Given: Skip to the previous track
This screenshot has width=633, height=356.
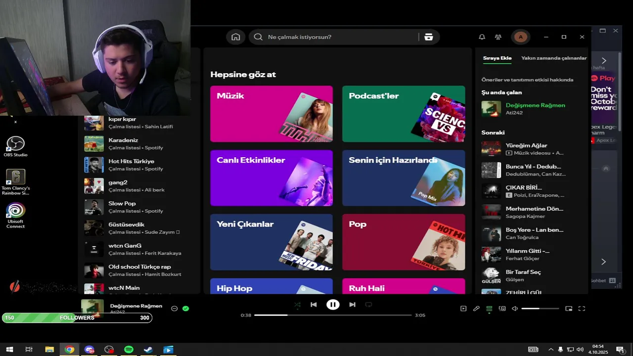Looking at the screenshot, I should coord(314,305).
